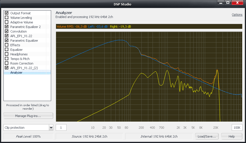Click the maximum frequency field showing 100K
The height and width of the screenshot is (143, 246).
click(237, 128)
